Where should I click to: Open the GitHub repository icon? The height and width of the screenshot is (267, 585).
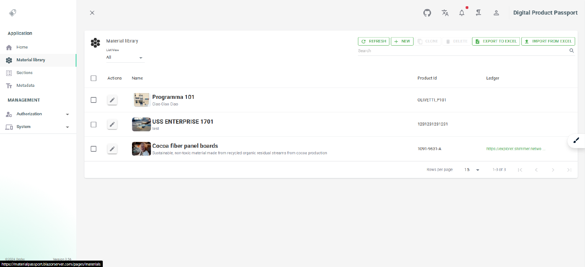pyautogui.click(x=427, y=13)
